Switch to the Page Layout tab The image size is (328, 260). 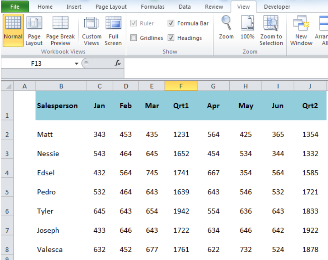[111, 7]
